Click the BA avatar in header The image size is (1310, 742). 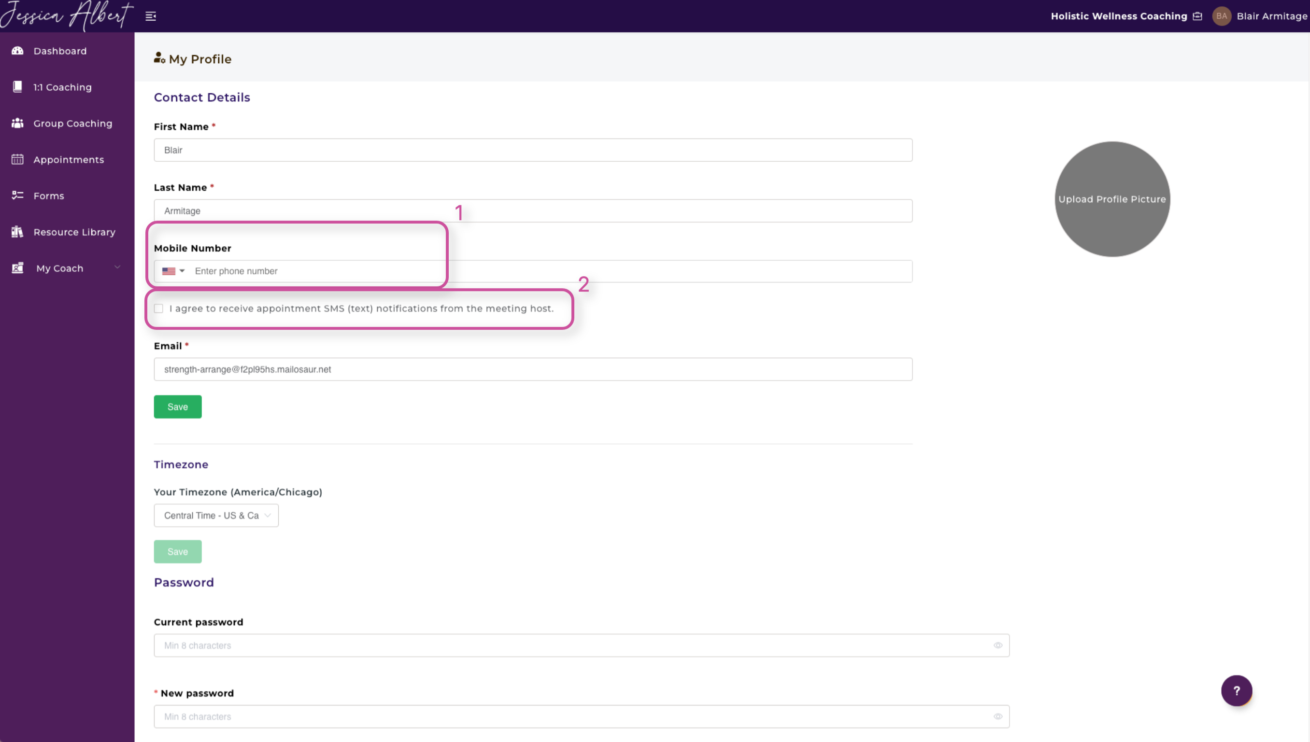pyautogui.click(x=1221, y=16)
